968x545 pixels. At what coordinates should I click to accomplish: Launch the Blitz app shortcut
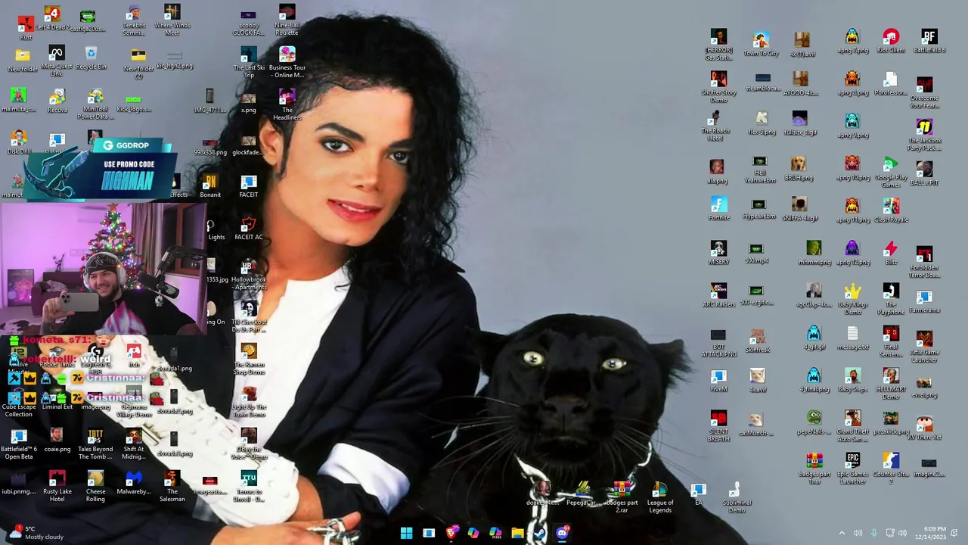click(891, 254)
